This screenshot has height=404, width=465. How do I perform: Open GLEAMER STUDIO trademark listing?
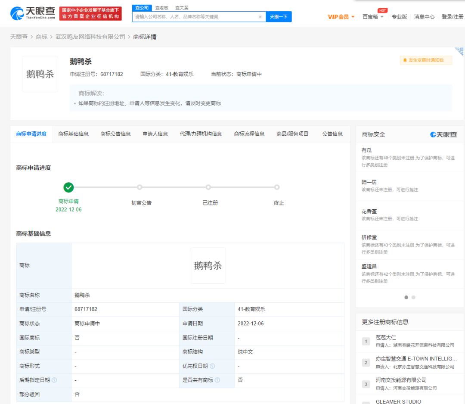(398, 401)
